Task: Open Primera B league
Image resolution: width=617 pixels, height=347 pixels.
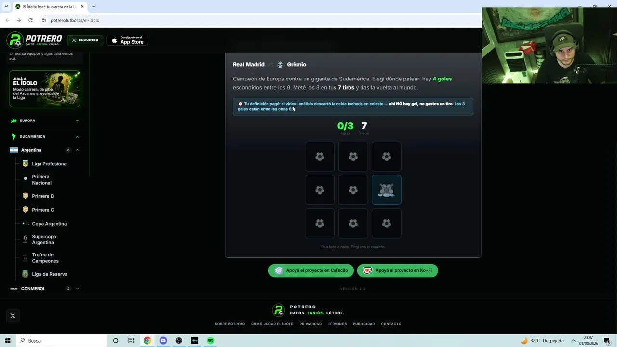Action: coord(42,196)
